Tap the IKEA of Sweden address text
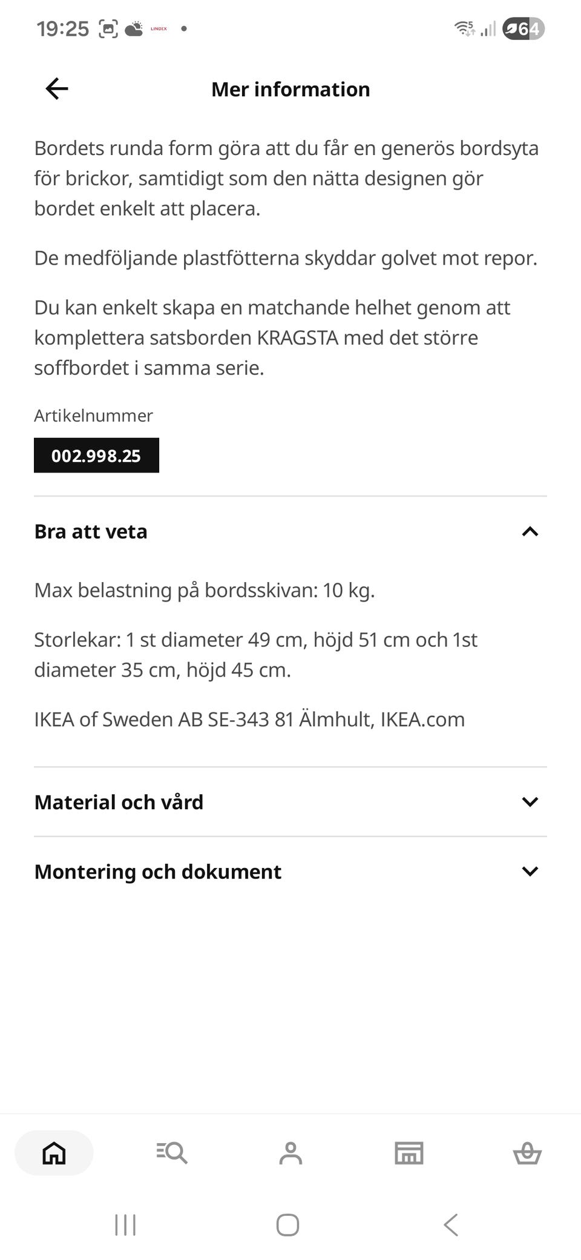 249,720
